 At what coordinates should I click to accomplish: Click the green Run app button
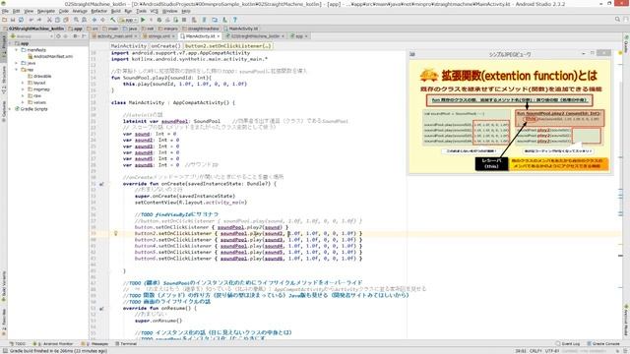click(143, 20)
